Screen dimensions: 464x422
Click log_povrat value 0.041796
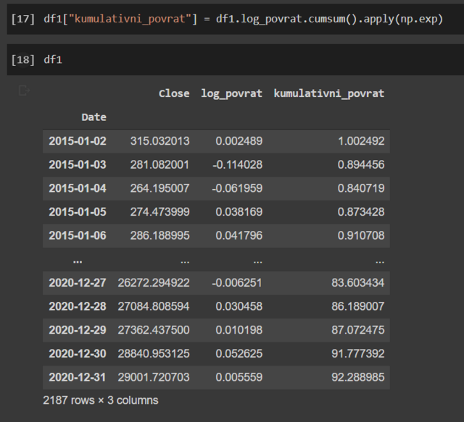(239, 236)
